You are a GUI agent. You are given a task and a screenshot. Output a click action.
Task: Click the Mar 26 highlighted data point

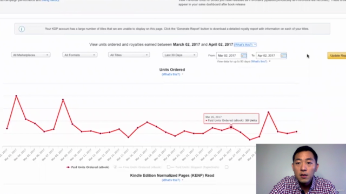coord(231,127)
